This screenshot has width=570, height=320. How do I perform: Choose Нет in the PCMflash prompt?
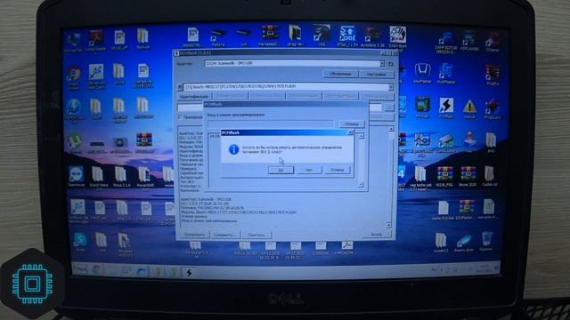pos(309,170)
